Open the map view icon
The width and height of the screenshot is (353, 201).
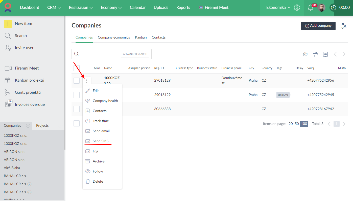tap(305, 54)
